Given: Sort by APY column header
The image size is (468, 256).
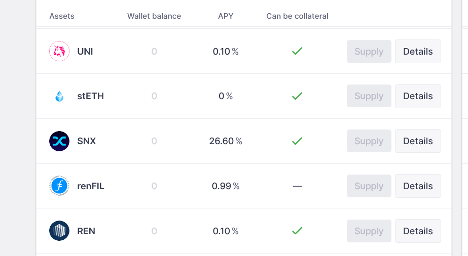Looking at the screenshot, I should pyautogui.click(x=226, y=16).
